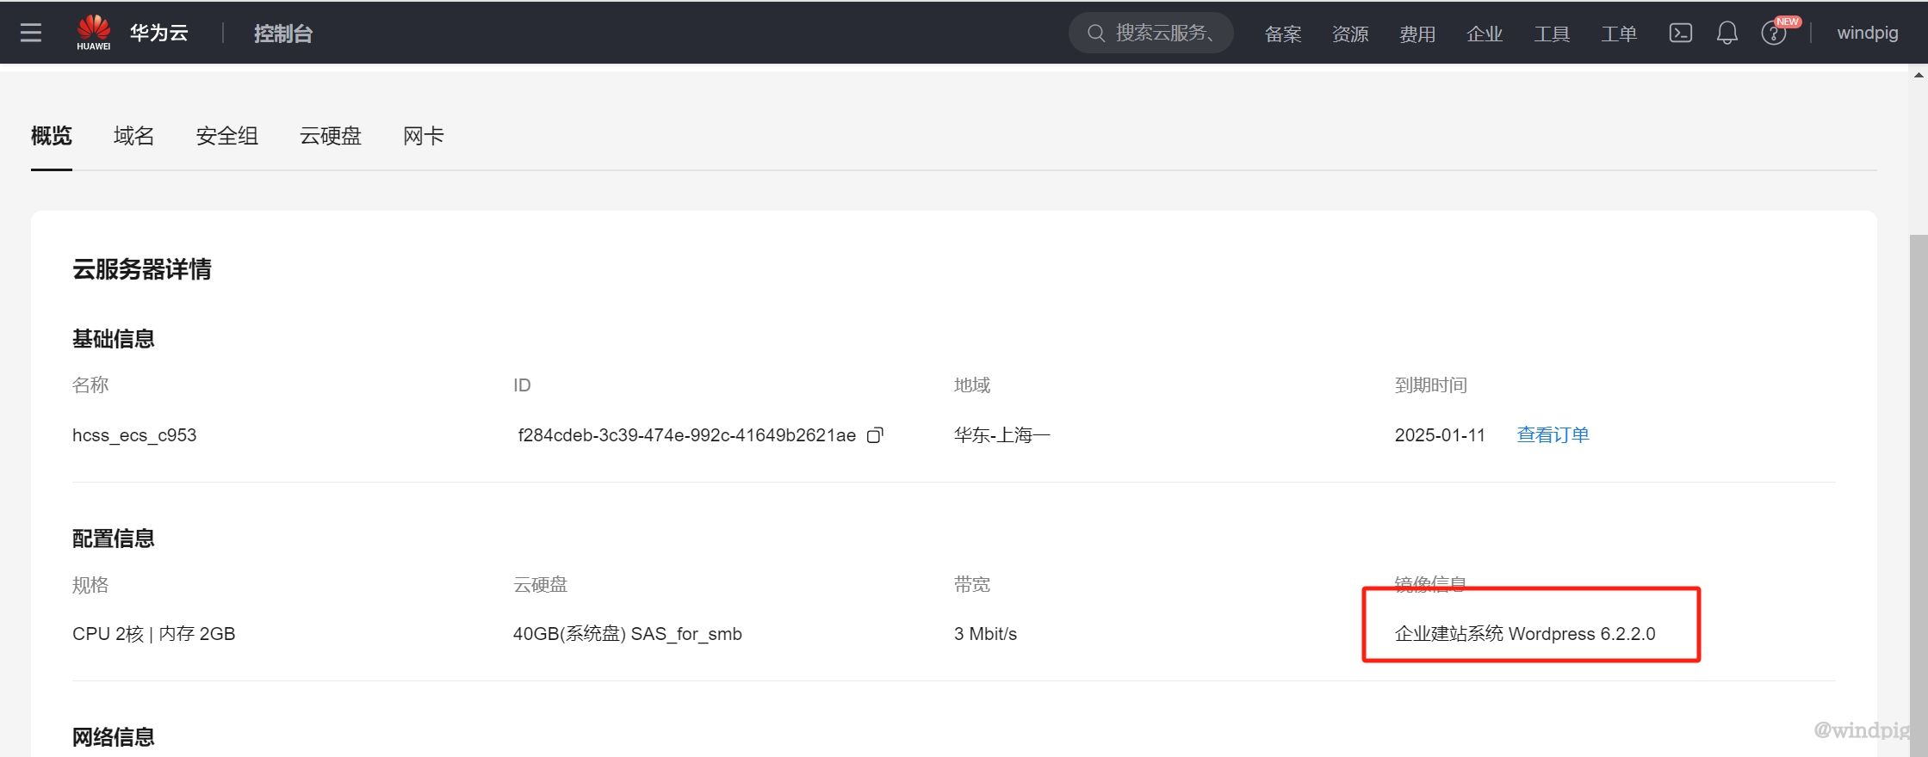1928x757 pixels.
Task: Click the search magnifier icon
Action: (x=1095, y=33)
